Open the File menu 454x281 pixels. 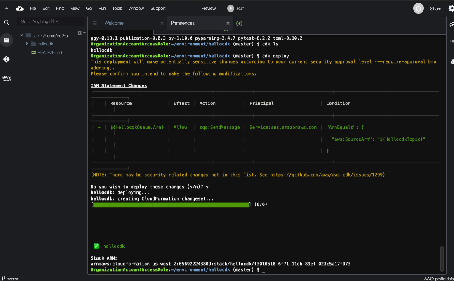tap(33, 8)
